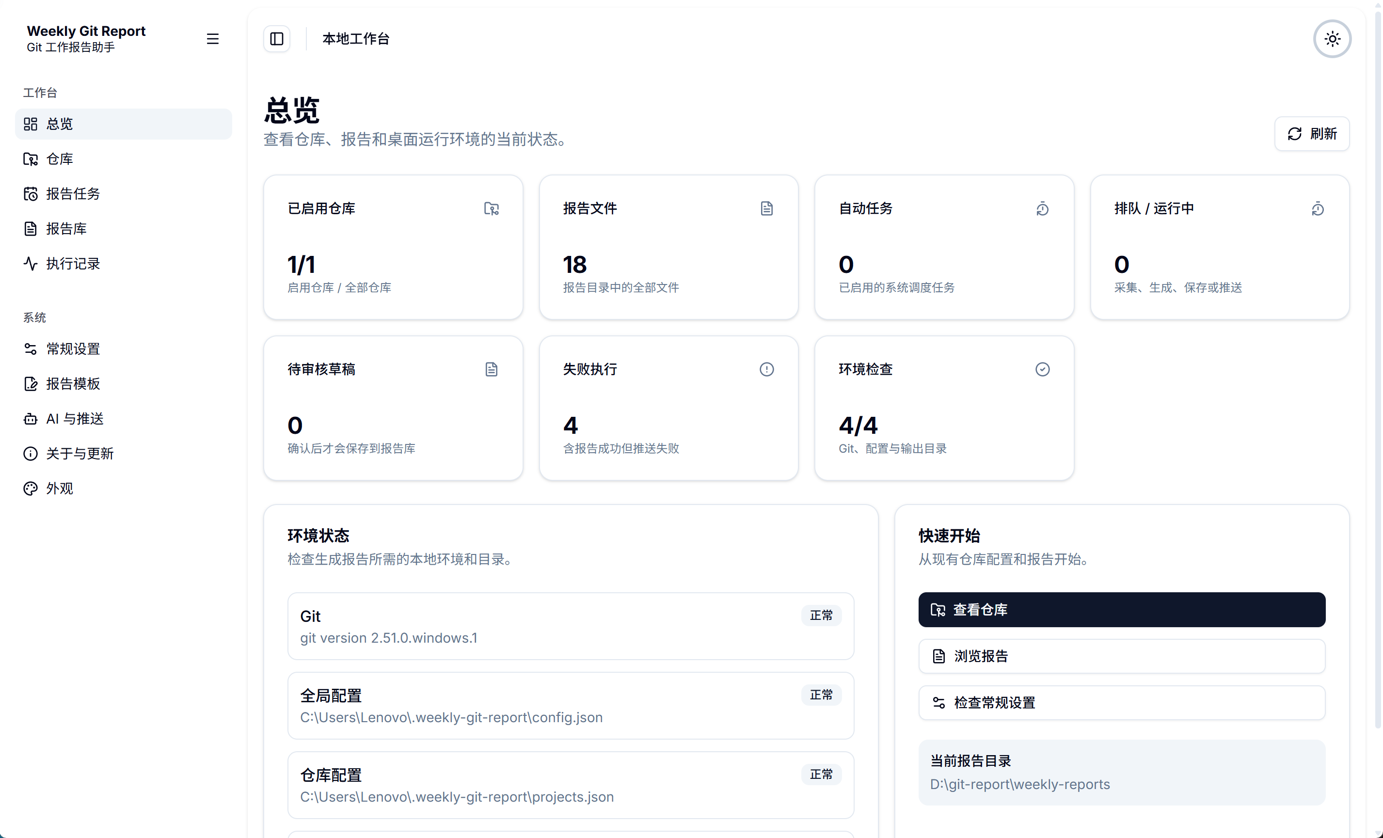This screenshot has height=838, width=1383.
Task: Select 报告库 in the sidebar
Action: pyautogui.click(x=124, y=228)
